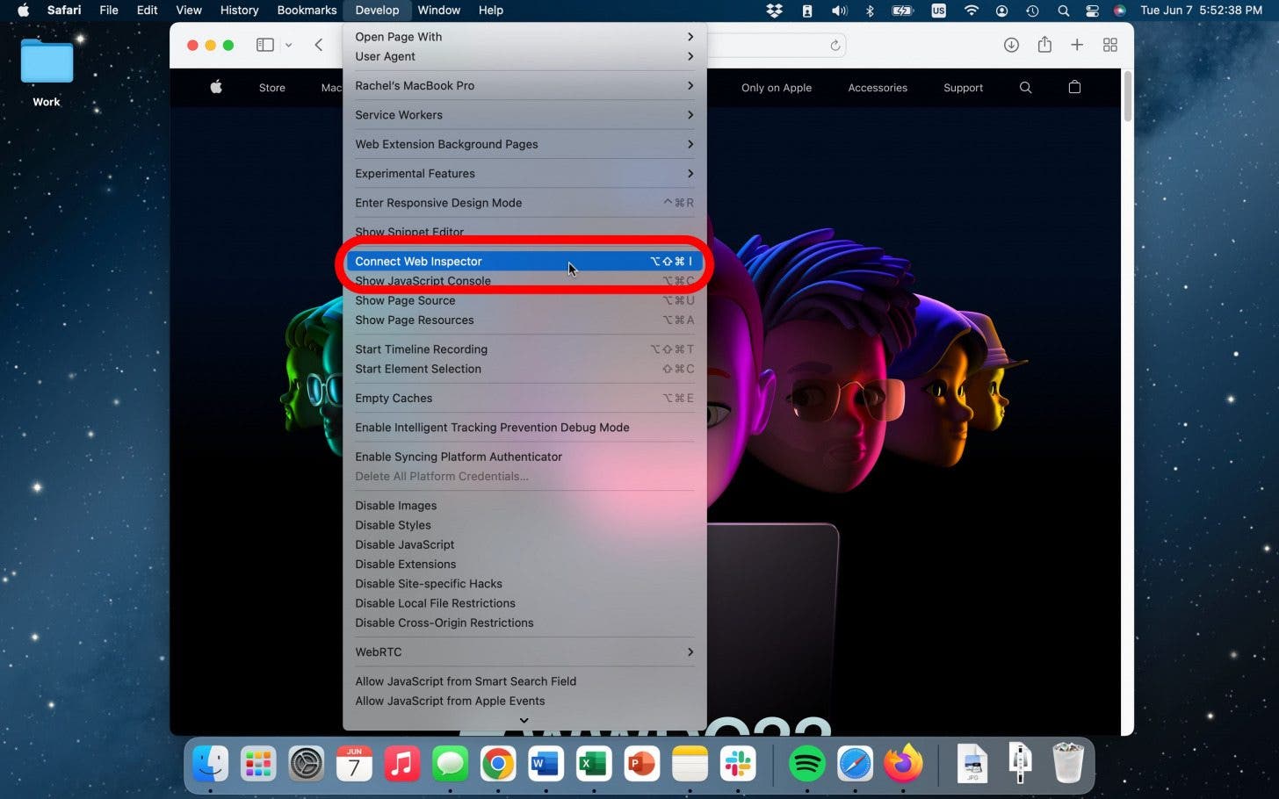Click the down arrow at menu bottom
This screenshot has height=799, width=1279.
click(x=524, y=720)
